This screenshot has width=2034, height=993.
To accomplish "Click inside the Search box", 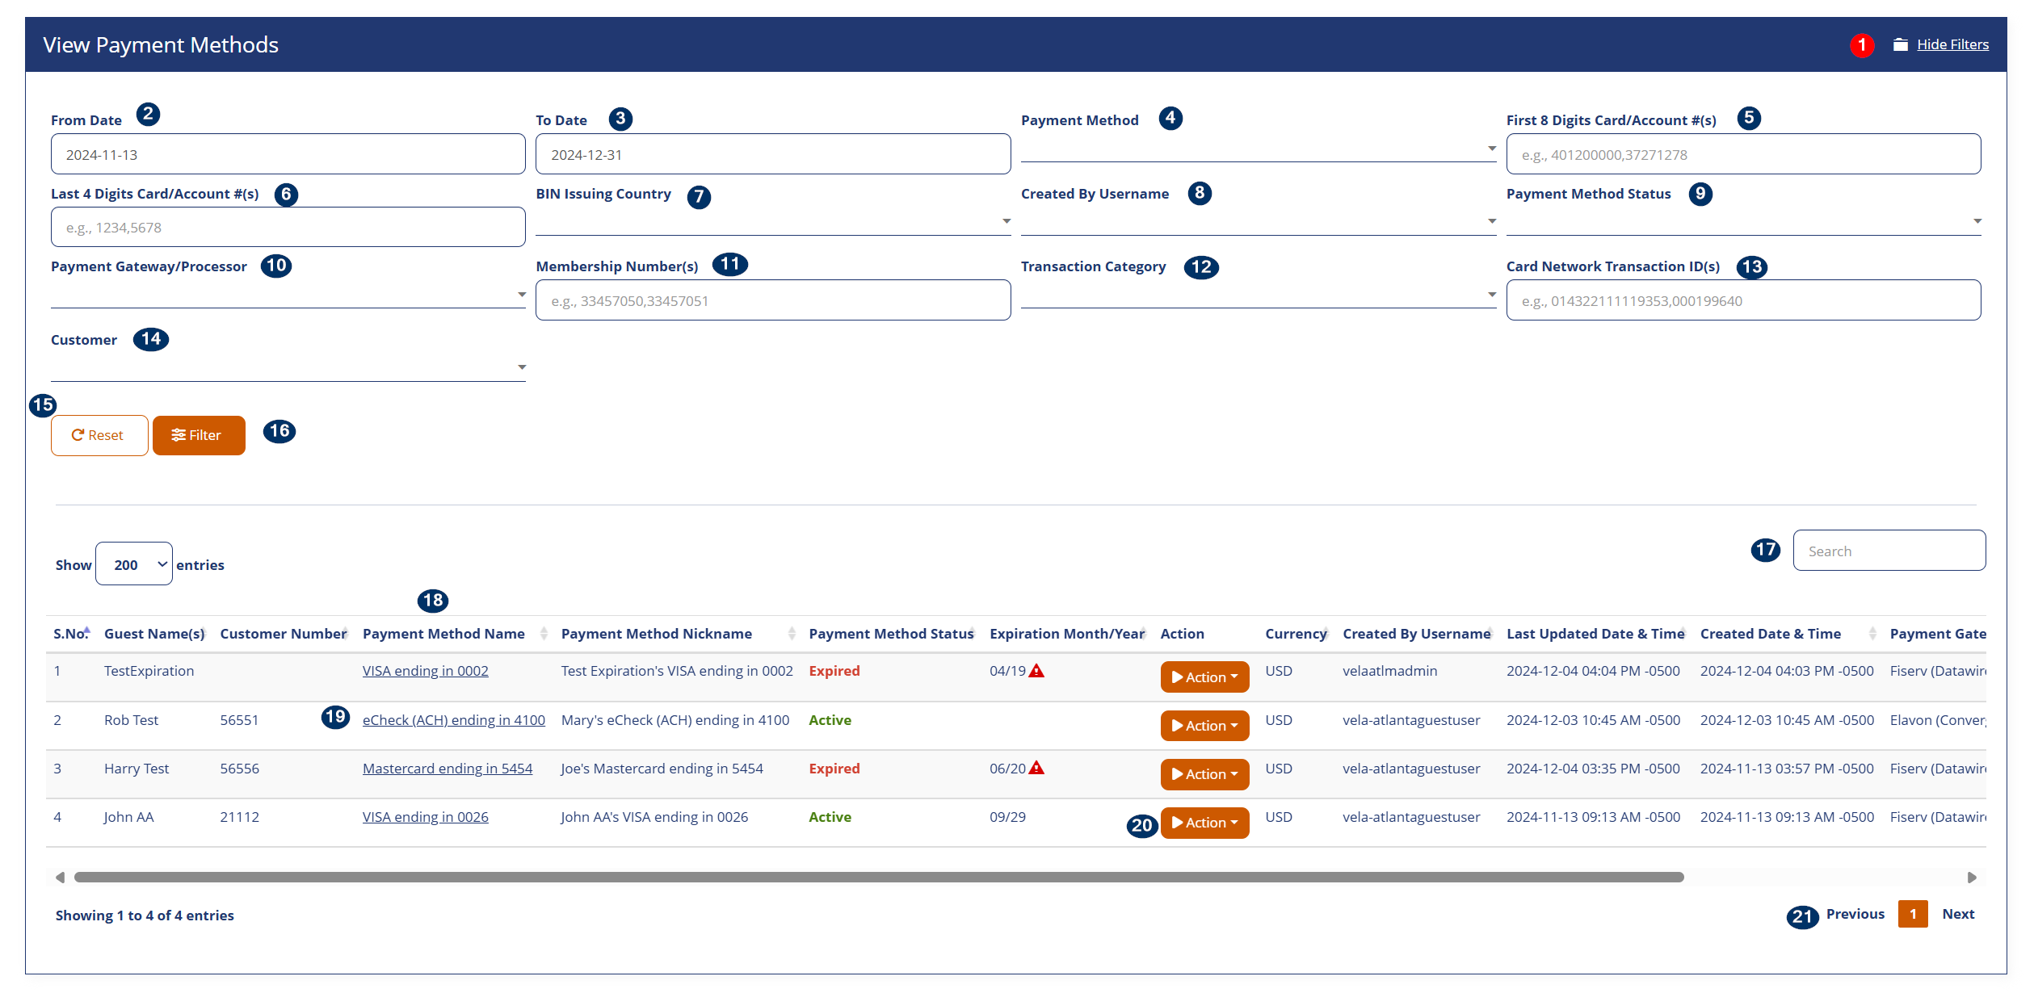I will click(1889, 550).
